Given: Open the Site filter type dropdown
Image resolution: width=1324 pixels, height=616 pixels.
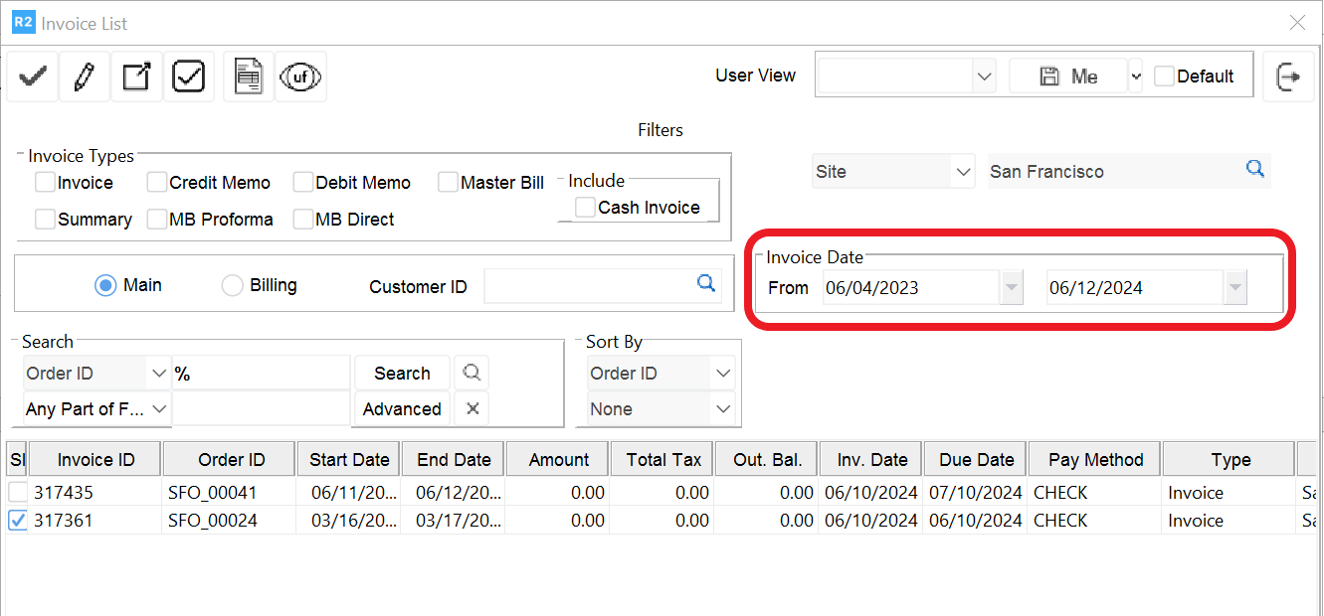Looking at the screenshot, I should pos(962,172).
